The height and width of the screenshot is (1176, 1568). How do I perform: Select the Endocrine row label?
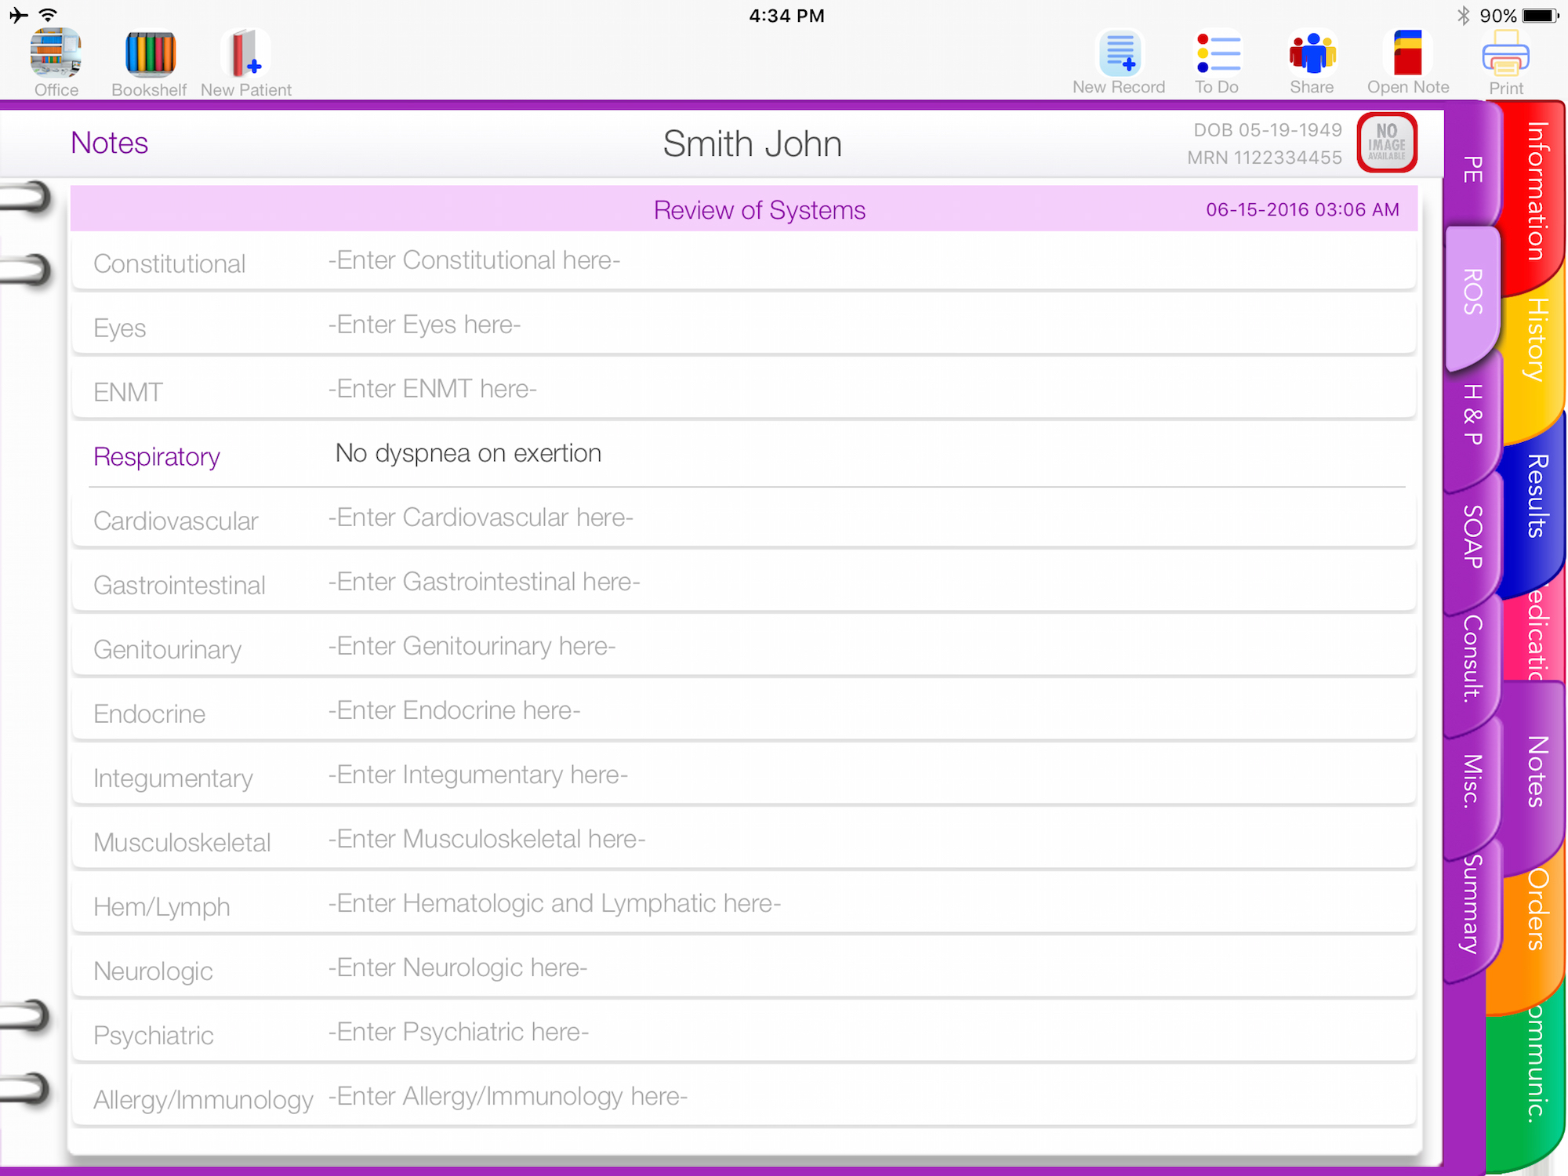[x=149, y=713]
